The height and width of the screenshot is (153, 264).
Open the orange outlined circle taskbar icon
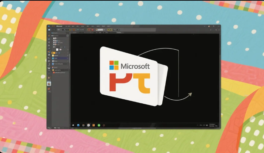coord(104,125)
